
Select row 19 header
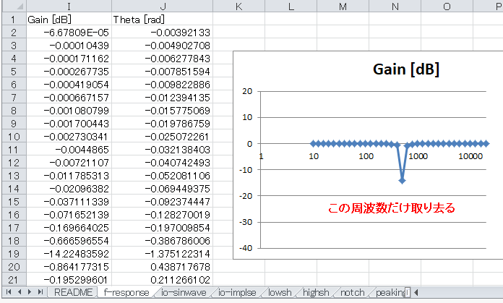tap(14, 254)
